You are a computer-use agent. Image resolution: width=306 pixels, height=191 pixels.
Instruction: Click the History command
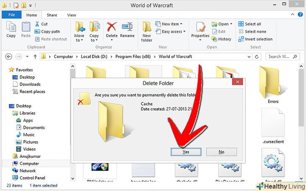point(222,39)
